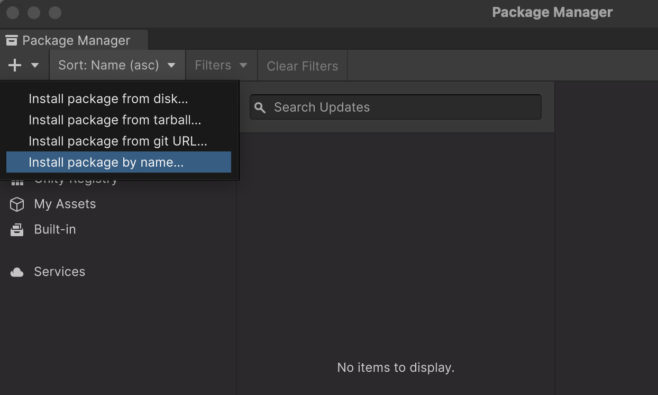Choose Install package from disk
Image resolution: width=658 pixels, height=395 pixels.
(108, 98)
